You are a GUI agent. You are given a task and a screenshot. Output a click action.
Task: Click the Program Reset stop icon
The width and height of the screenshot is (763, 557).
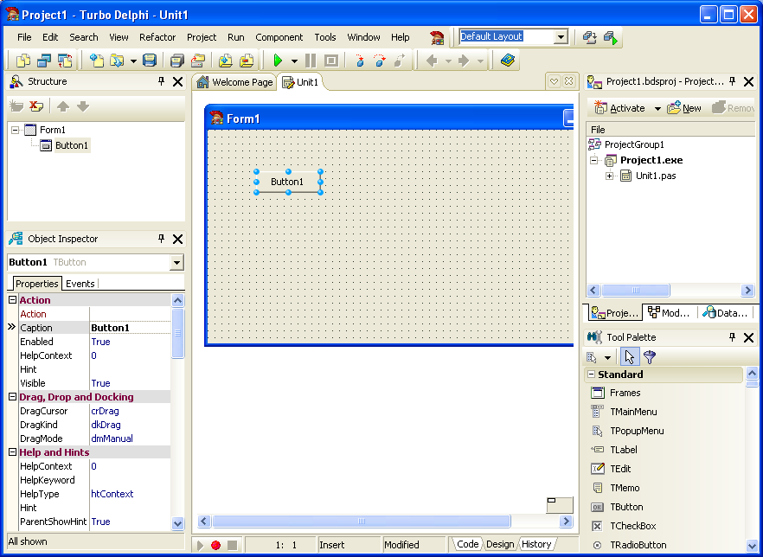(331, 61)
